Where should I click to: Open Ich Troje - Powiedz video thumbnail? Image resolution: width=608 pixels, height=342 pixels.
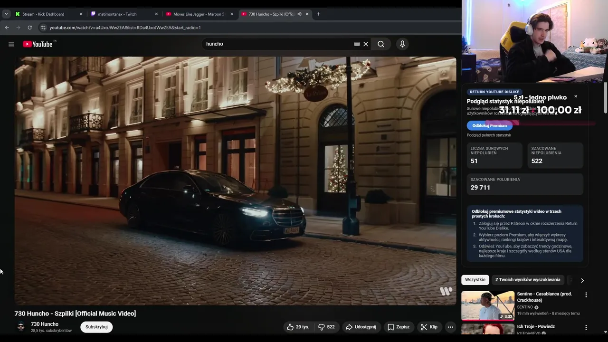(488, 329)
